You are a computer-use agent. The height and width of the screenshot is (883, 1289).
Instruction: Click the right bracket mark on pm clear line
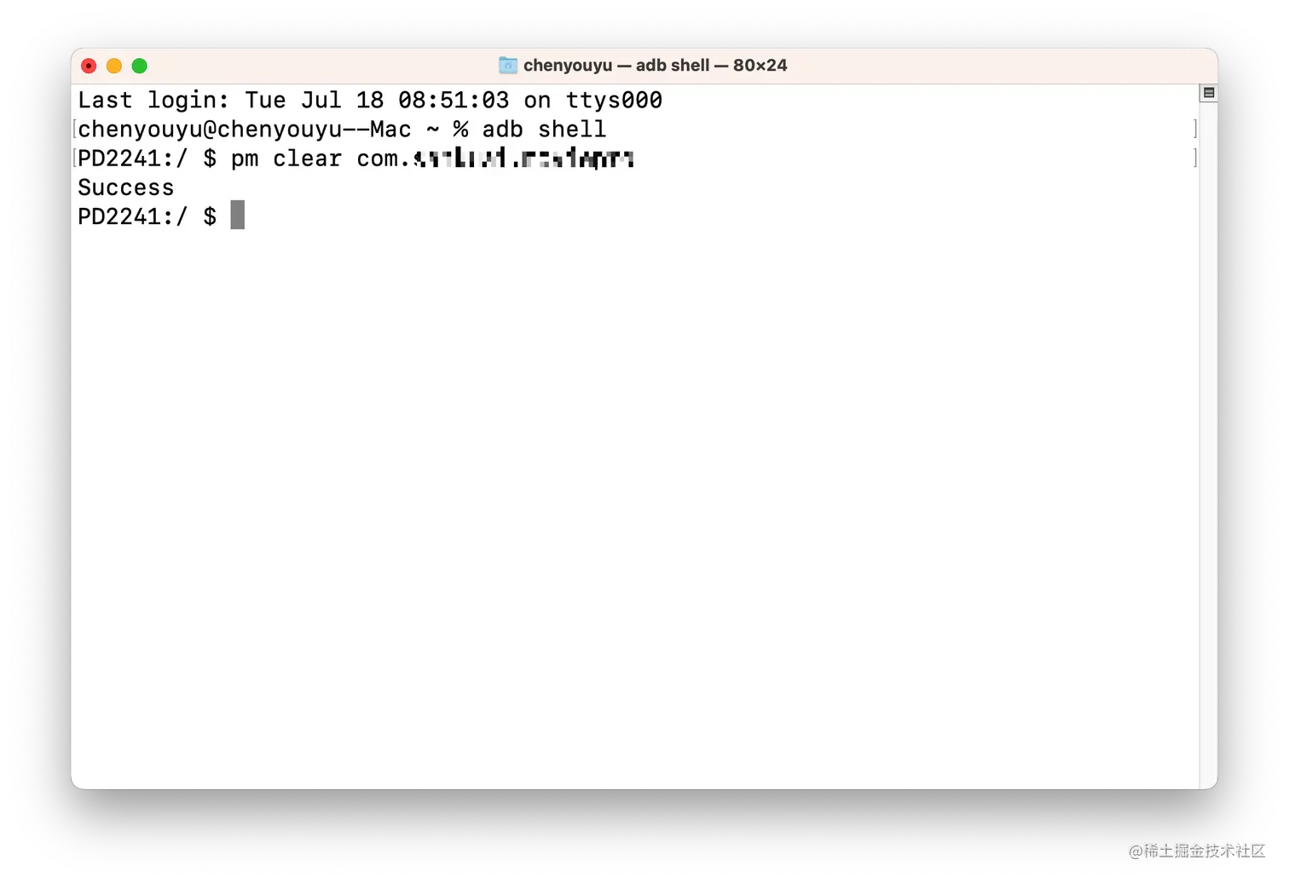(1194, 158)
